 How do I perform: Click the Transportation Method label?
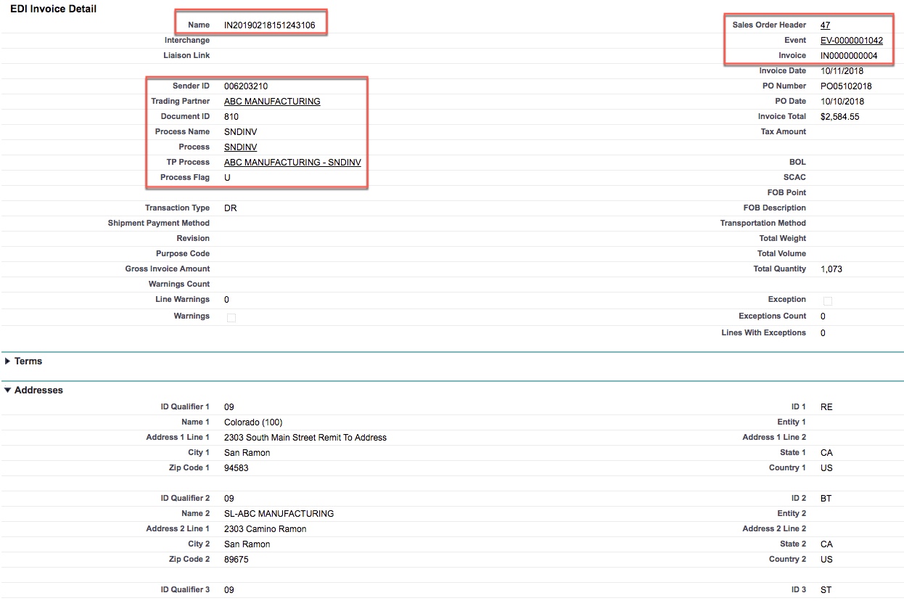point(763,224)
